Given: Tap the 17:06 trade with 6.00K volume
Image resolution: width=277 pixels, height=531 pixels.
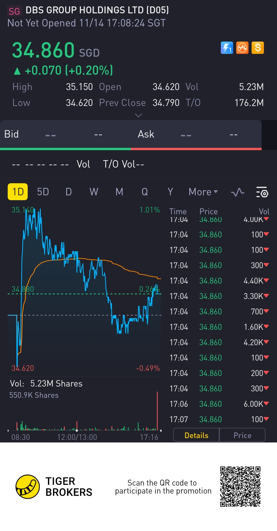Looking at the screenshot, I should [x=219, y=404].
